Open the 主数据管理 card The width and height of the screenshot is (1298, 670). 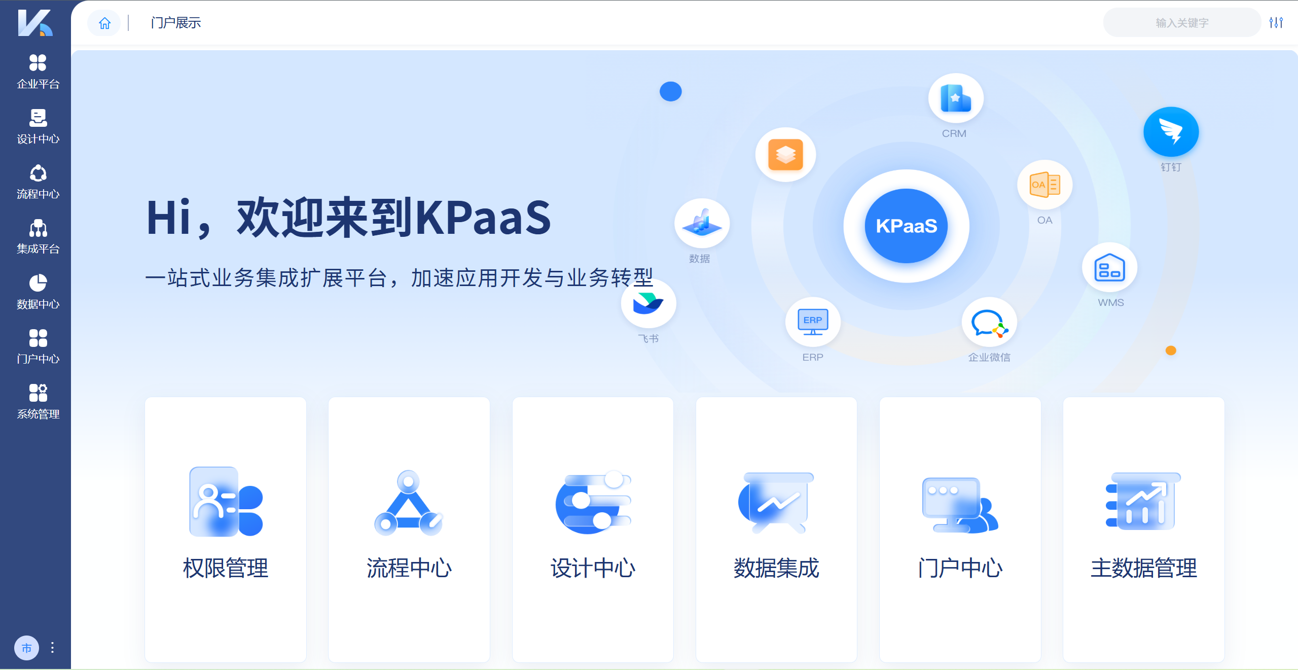pyautogui.click(x=1143, y=529)
